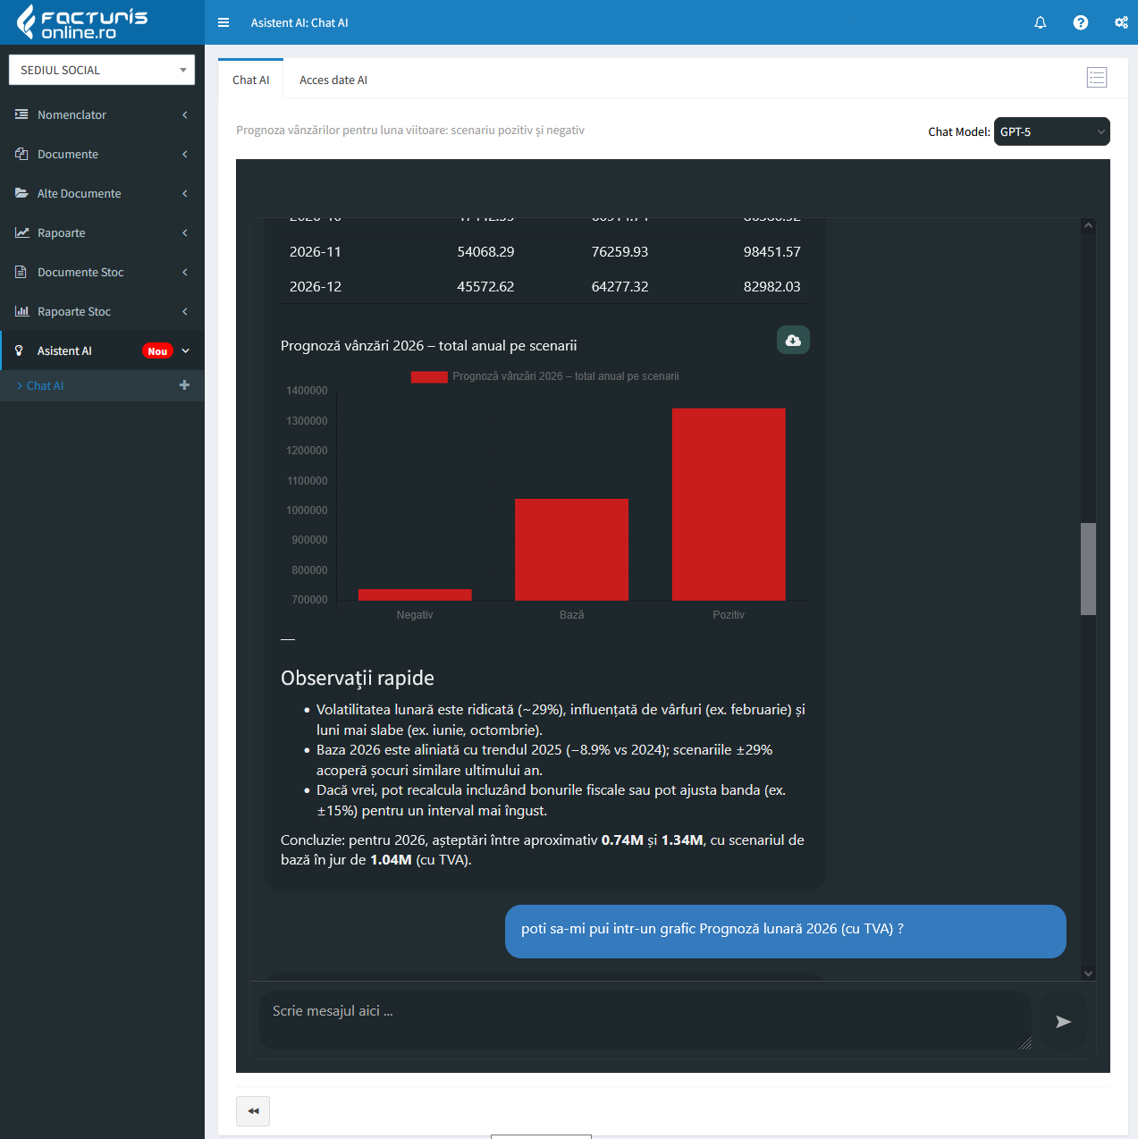Open settings gears icon in header
The width and height of the screenshot is (1138, 1139).
(x=1121, y=22)
